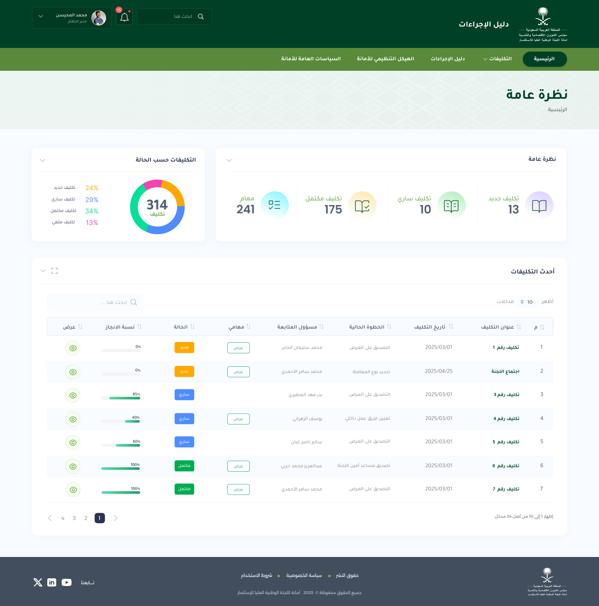Sort by follow-up officer column arrows
The height and width of the screenshot is (606, 599).
tap(321, 326)
